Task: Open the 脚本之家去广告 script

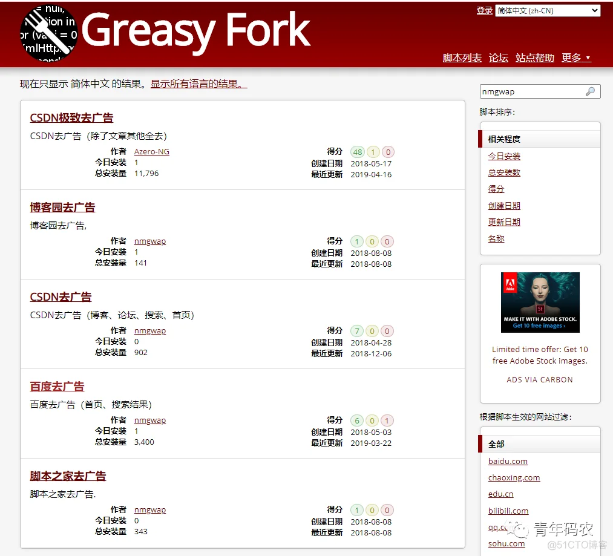Action: pos(68,476)
